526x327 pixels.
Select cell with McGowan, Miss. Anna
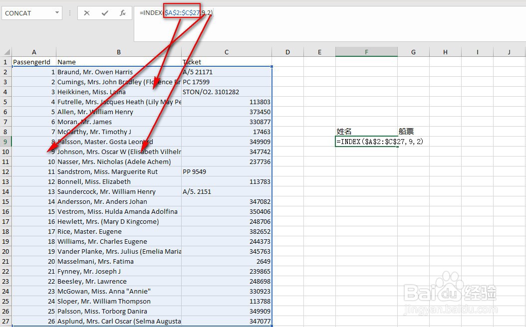click(119, 291)
